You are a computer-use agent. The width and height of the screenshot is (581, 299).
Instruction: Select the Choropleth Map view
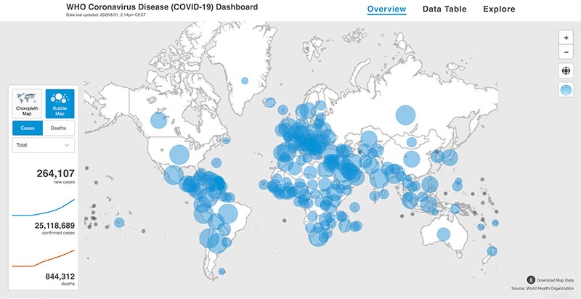click(x=27, y=104)
